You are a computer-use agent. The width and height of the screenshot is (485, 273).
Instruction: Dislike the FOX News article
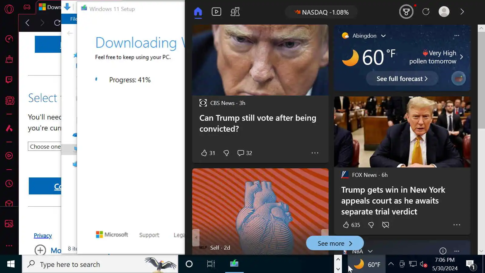371,225
